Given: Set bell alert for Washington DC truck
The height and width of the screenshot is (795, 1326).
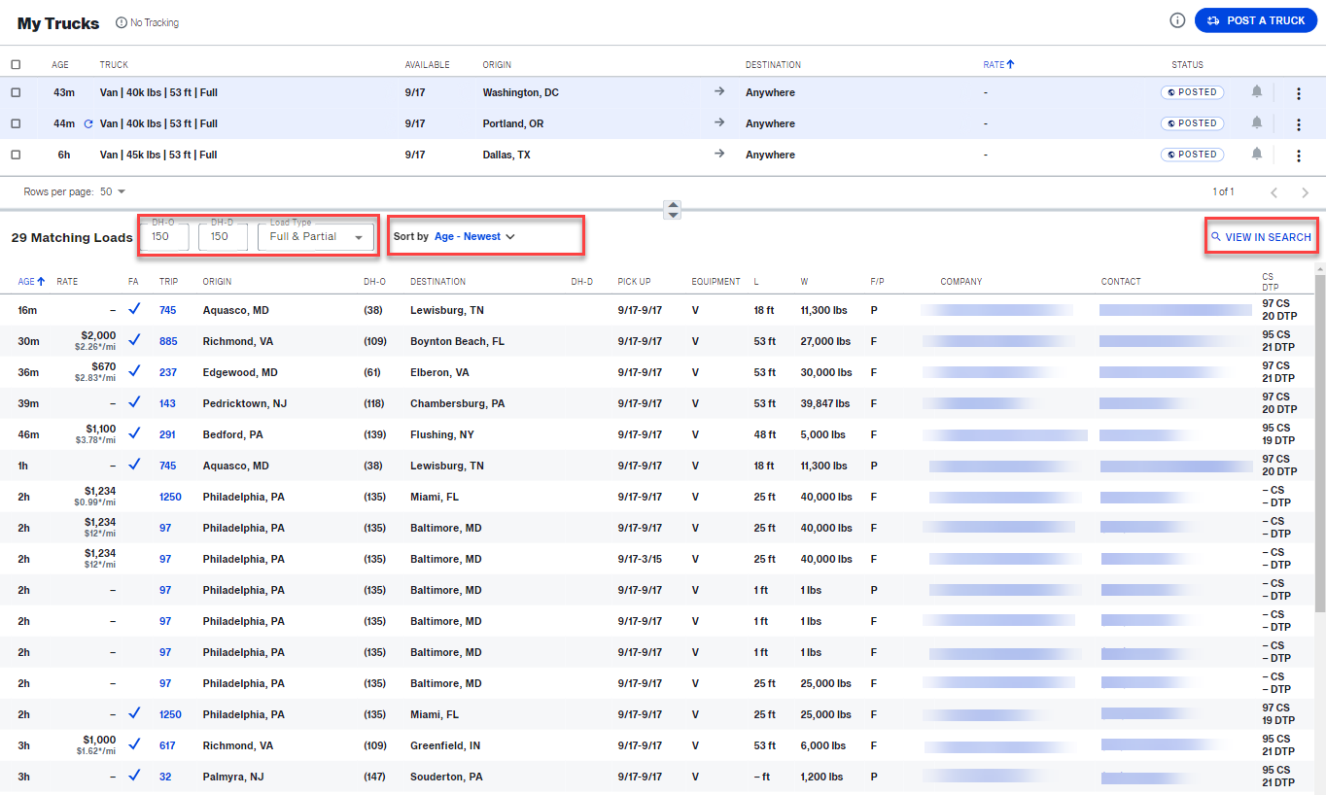Looking at the screenshot, I should [x=1256, y=91].
